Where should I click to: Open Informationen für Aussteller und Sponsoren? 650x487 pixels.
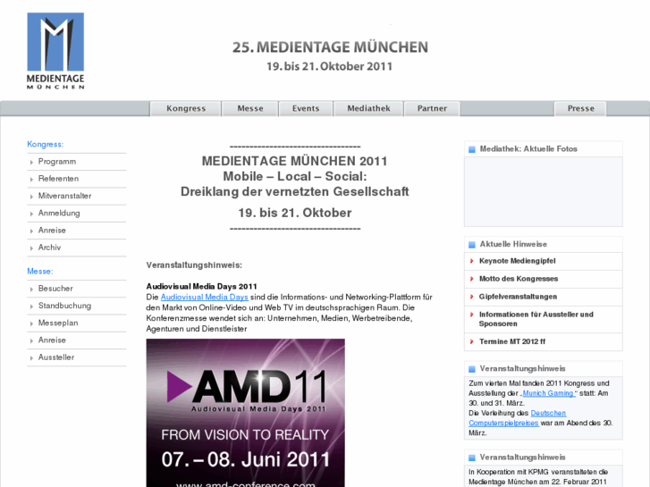tap(536, 319)
